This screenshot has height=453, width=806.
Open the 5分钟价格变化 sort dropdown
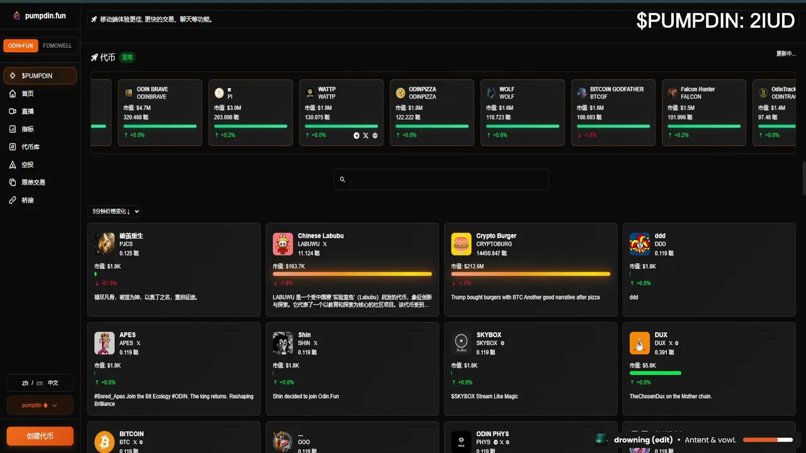(x=114, y=211)
